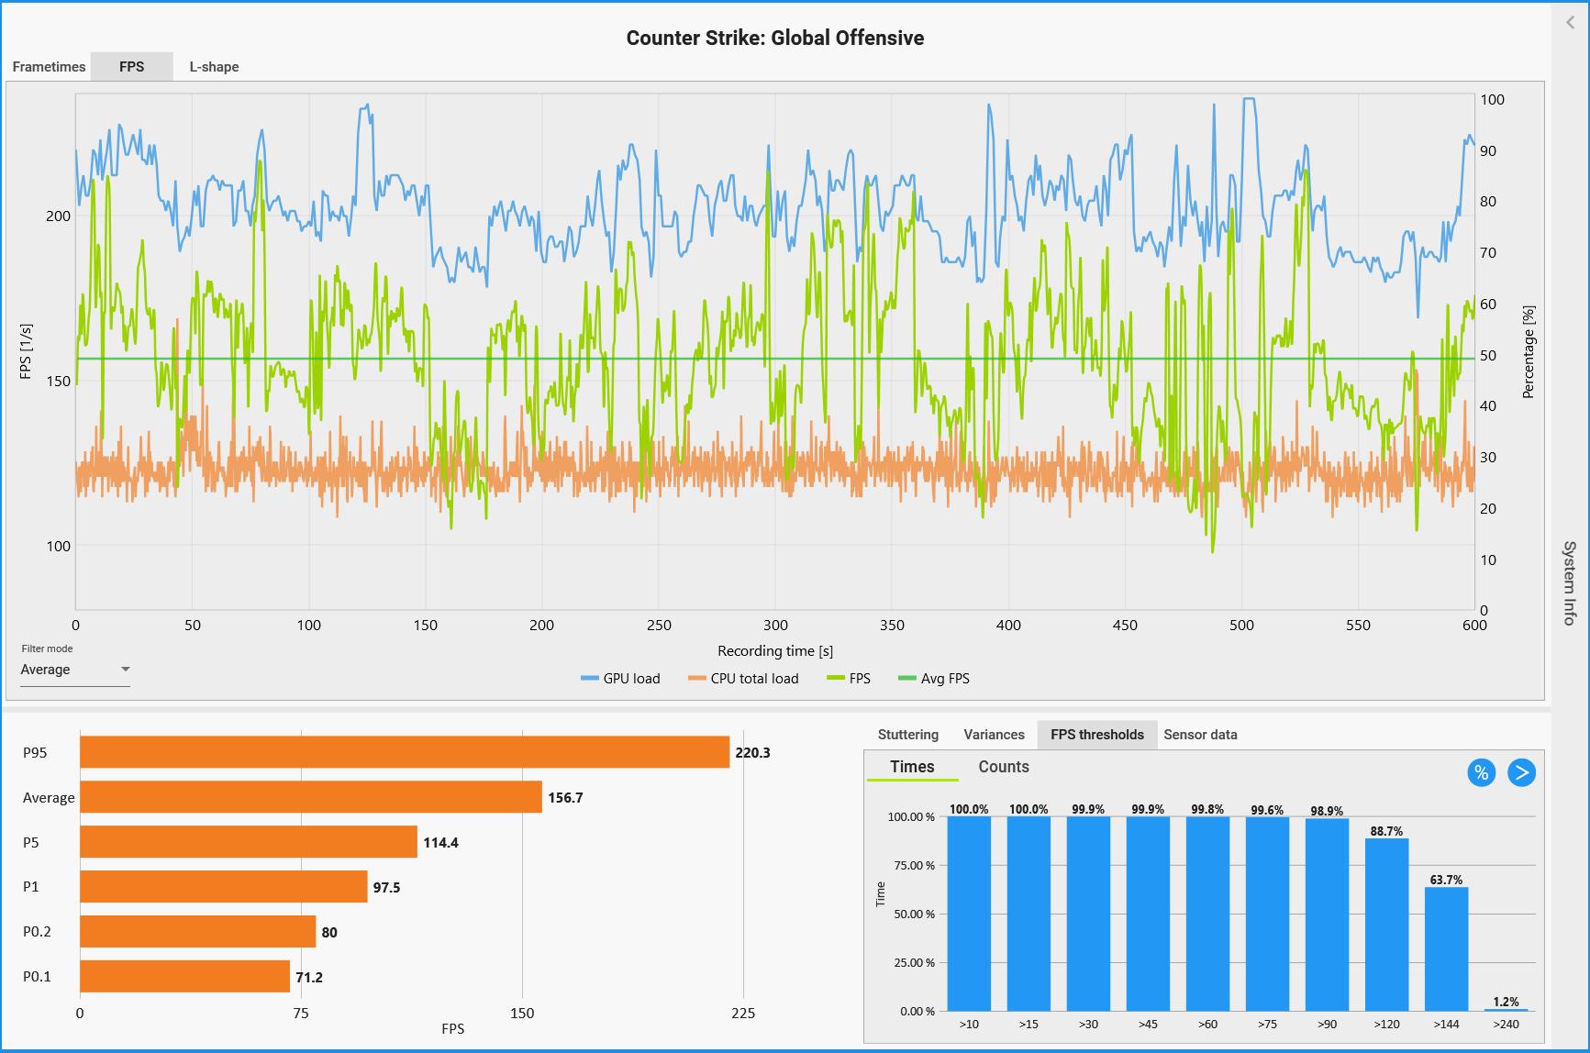
Task: Select the FPS chart tab
Action: pos(131,67)
